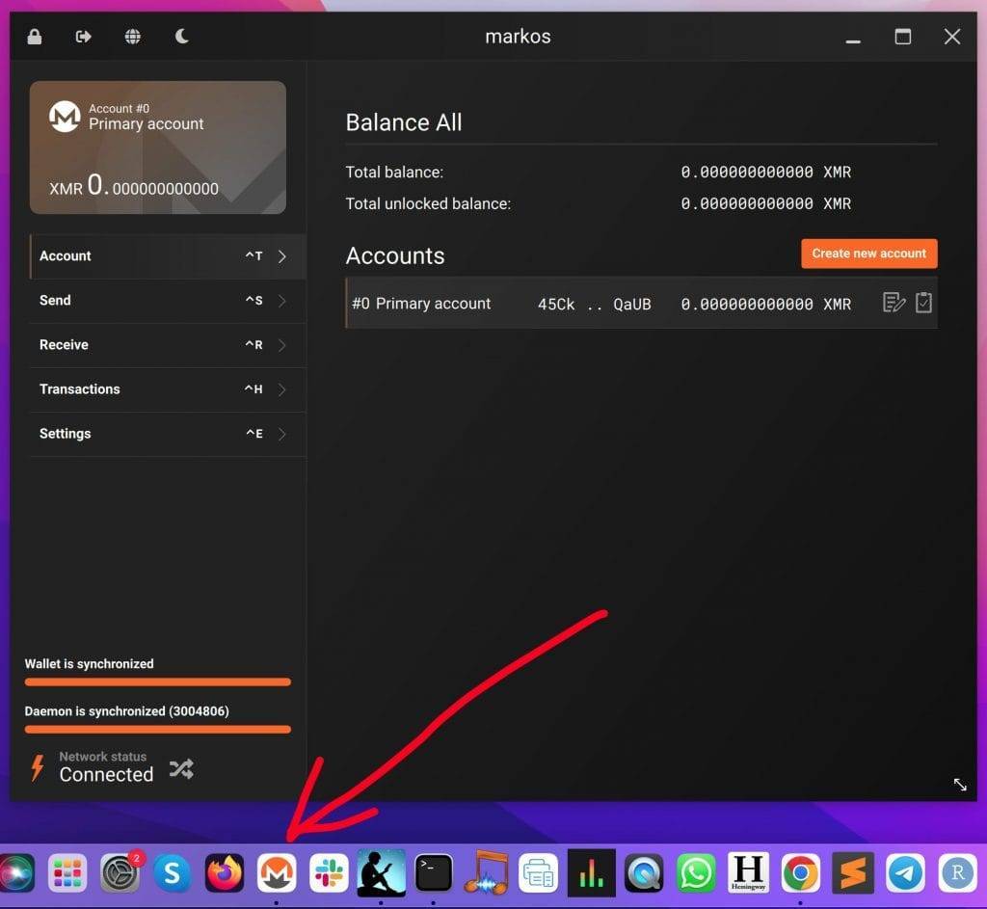Viewport: 987px width, 909px height.
Task: Minimize the markos wallet window
Action: click(x=853, y=40)
